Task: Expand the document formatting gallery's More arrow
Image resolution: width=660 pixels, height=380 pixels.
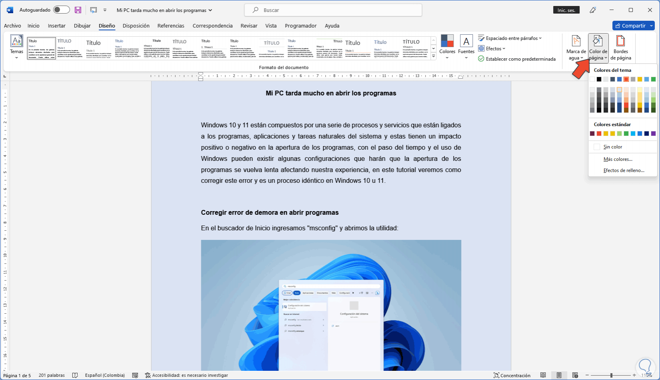Action: 433,57
